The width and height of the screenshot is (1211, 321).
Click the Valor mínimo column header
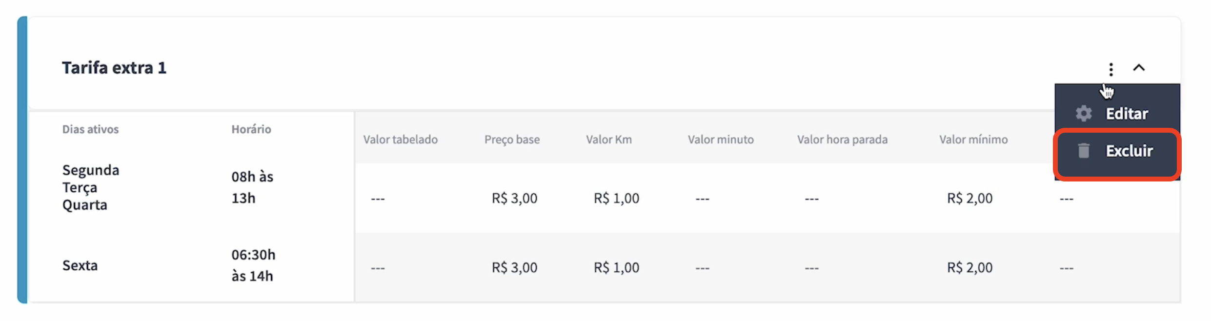pos(973,140)
